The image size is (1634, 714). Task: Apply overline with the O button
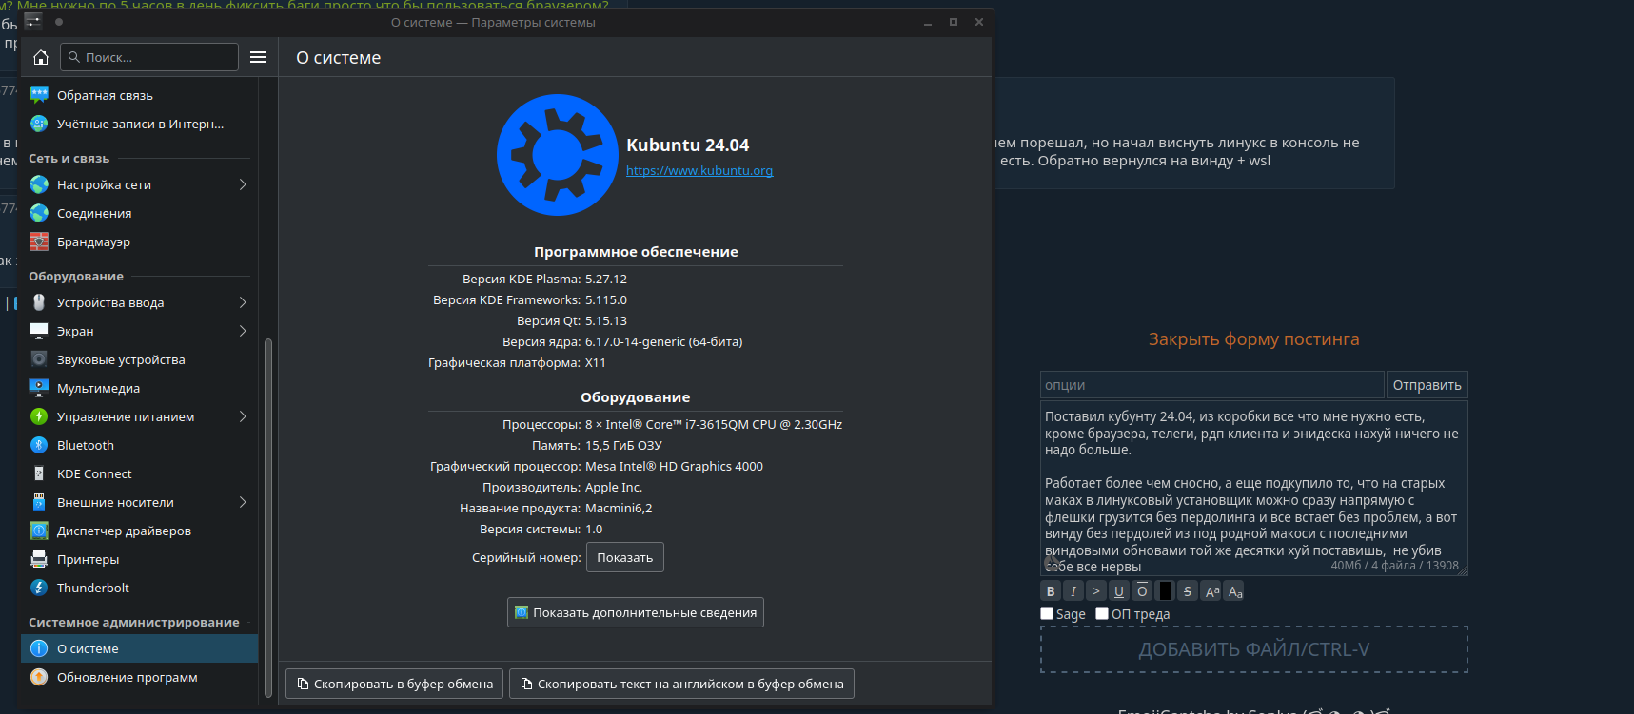[x=1142, y=591]
